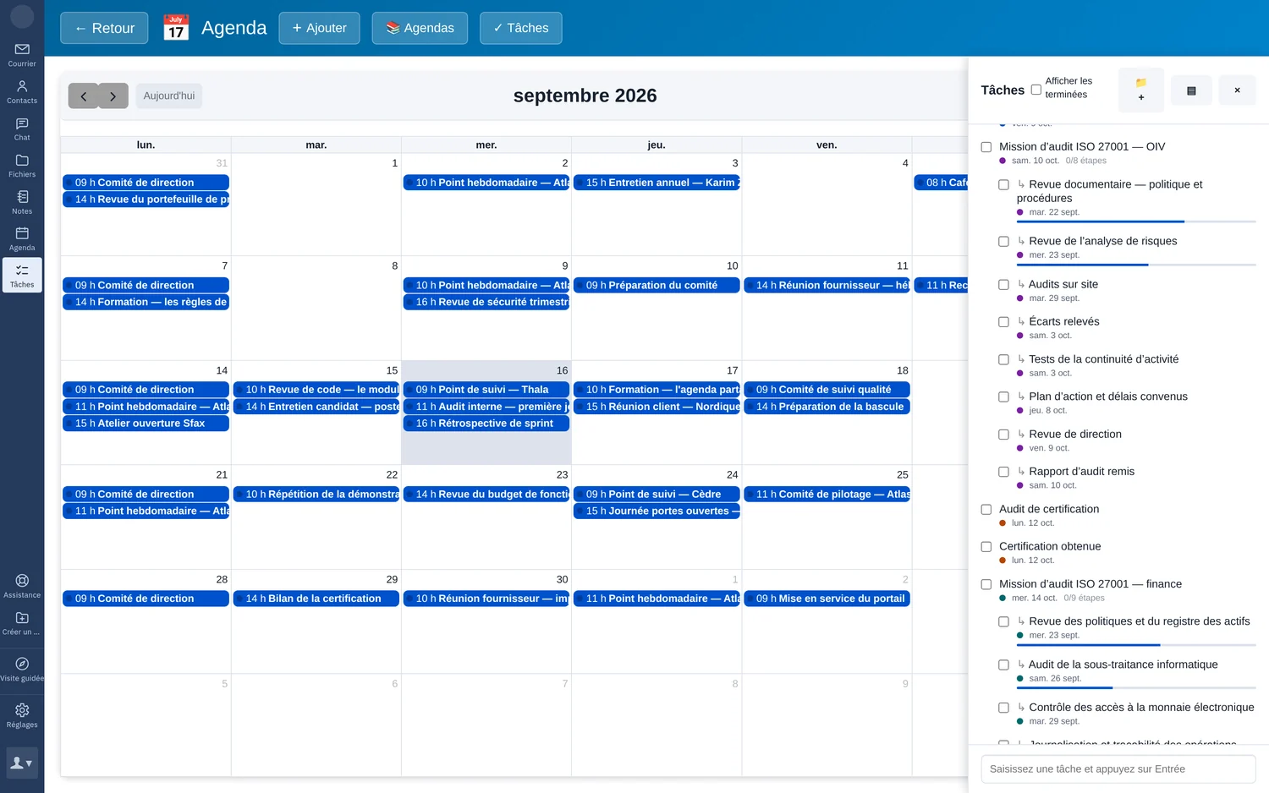
Task: Go to previous month
Action: click(83, 96)
